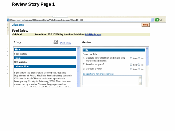The width and height of the screenshot is (175, 131).
Task: Click the Title header in Story panel
Action: click(45, 49)
